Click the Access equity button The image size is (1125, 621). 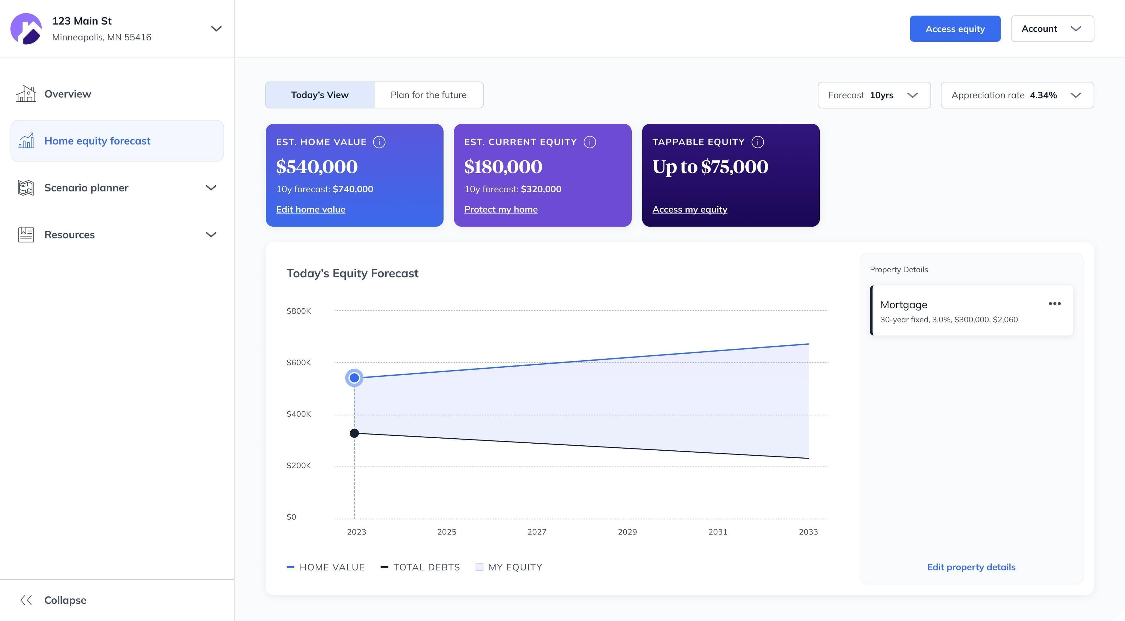click(x=955, y=28)
